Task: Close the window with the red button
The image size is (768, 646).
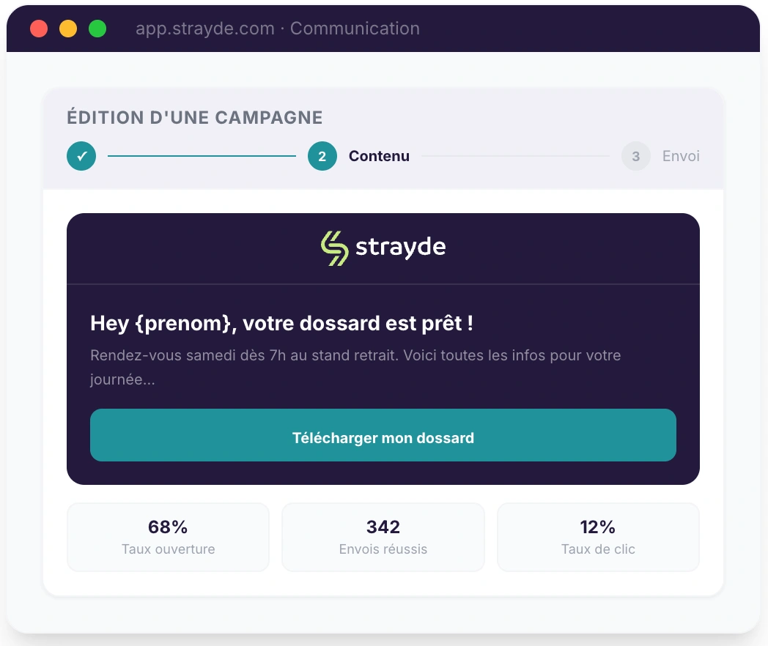Action: pyautogui.click(x=39, y=29)
